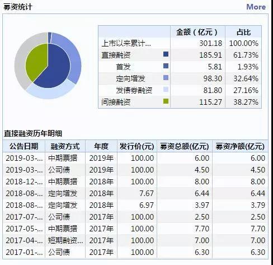273x265 pixels.
Task: Sort by 募资总额(亿元) column header
Action: 185,146
